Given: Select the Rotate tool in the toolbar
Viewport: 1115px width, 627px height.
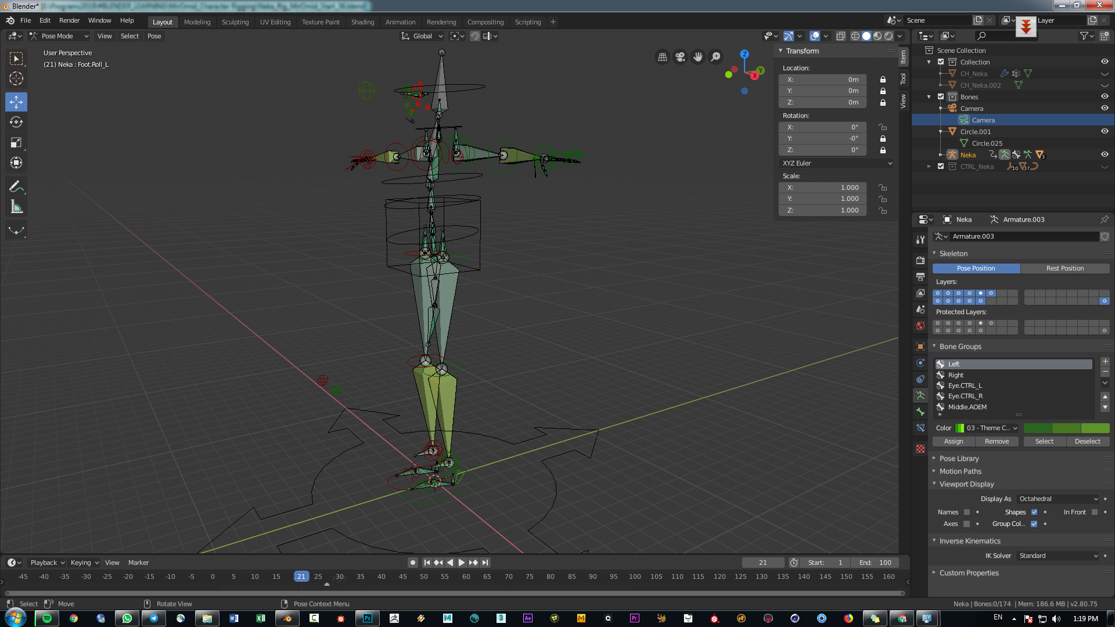Looking at the screenshot, I should (16, 122).
